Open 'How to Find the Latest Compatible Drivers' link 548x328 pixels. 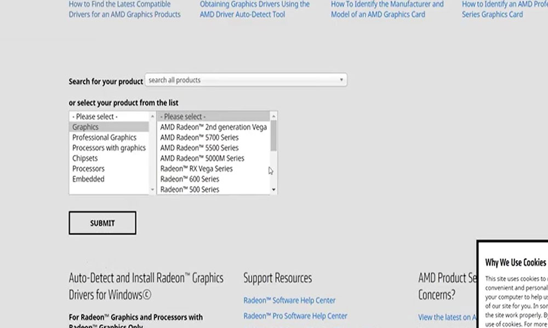point(125,9)
